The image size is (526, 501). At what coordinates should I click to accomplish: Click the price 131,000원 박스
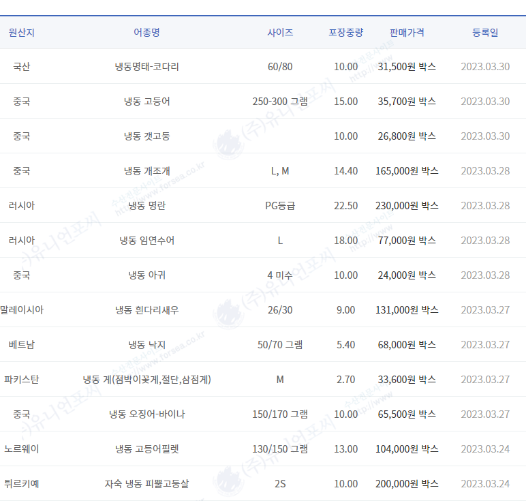click(407, 310)
